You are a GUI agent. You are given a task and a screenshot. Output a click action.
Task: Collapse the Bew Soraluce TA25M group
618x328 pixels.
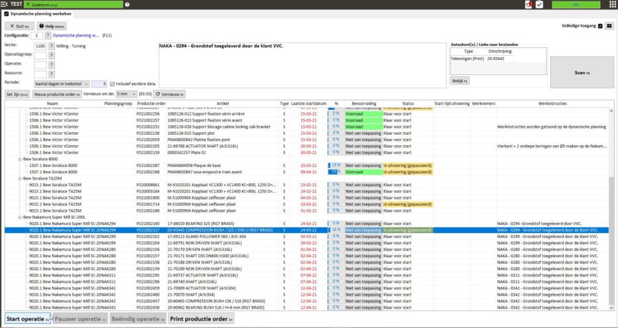click(x=20, y=178)
